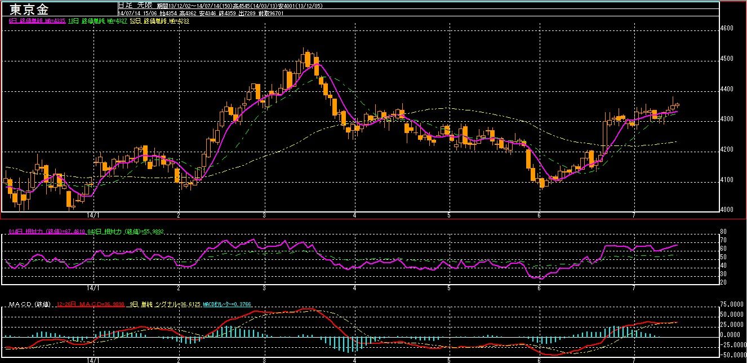Image resolution: width=747 pixels, height=363 pixels.
Task: Click the 6日 moving average legend
Action: (x=38, y=20)
